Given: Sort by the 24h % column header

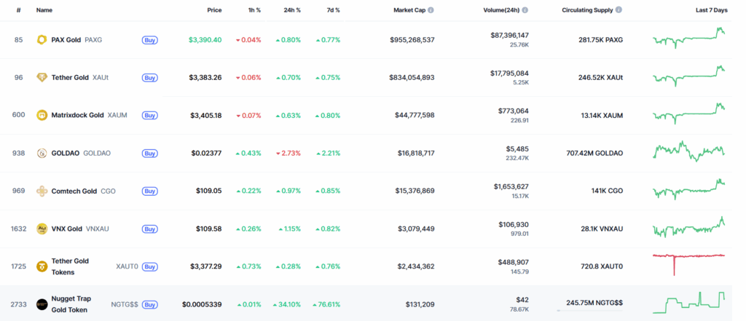Looking at the screenshot, I should pos(291,10).
